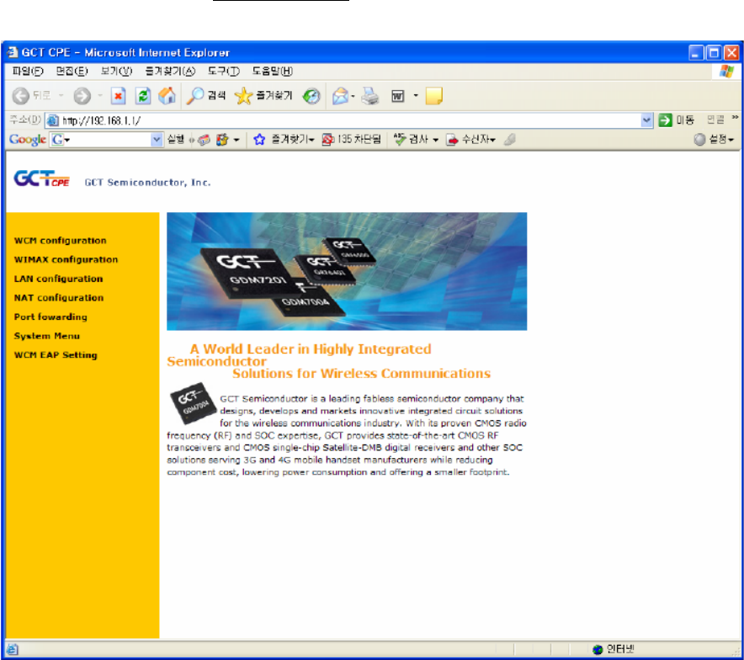
Task: Expand Back button history dropdown arrow
Action: [61, 96]
